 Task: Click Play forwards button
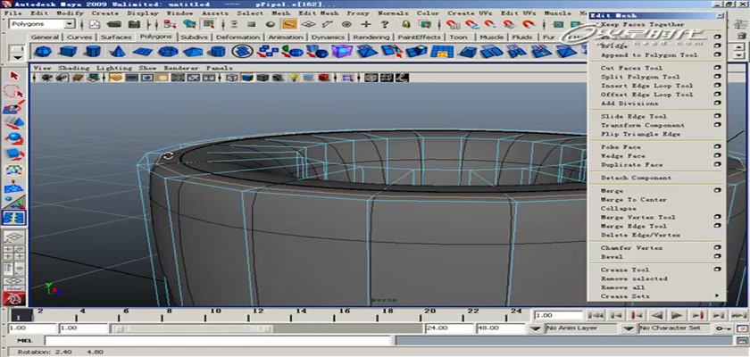point(677,315)
